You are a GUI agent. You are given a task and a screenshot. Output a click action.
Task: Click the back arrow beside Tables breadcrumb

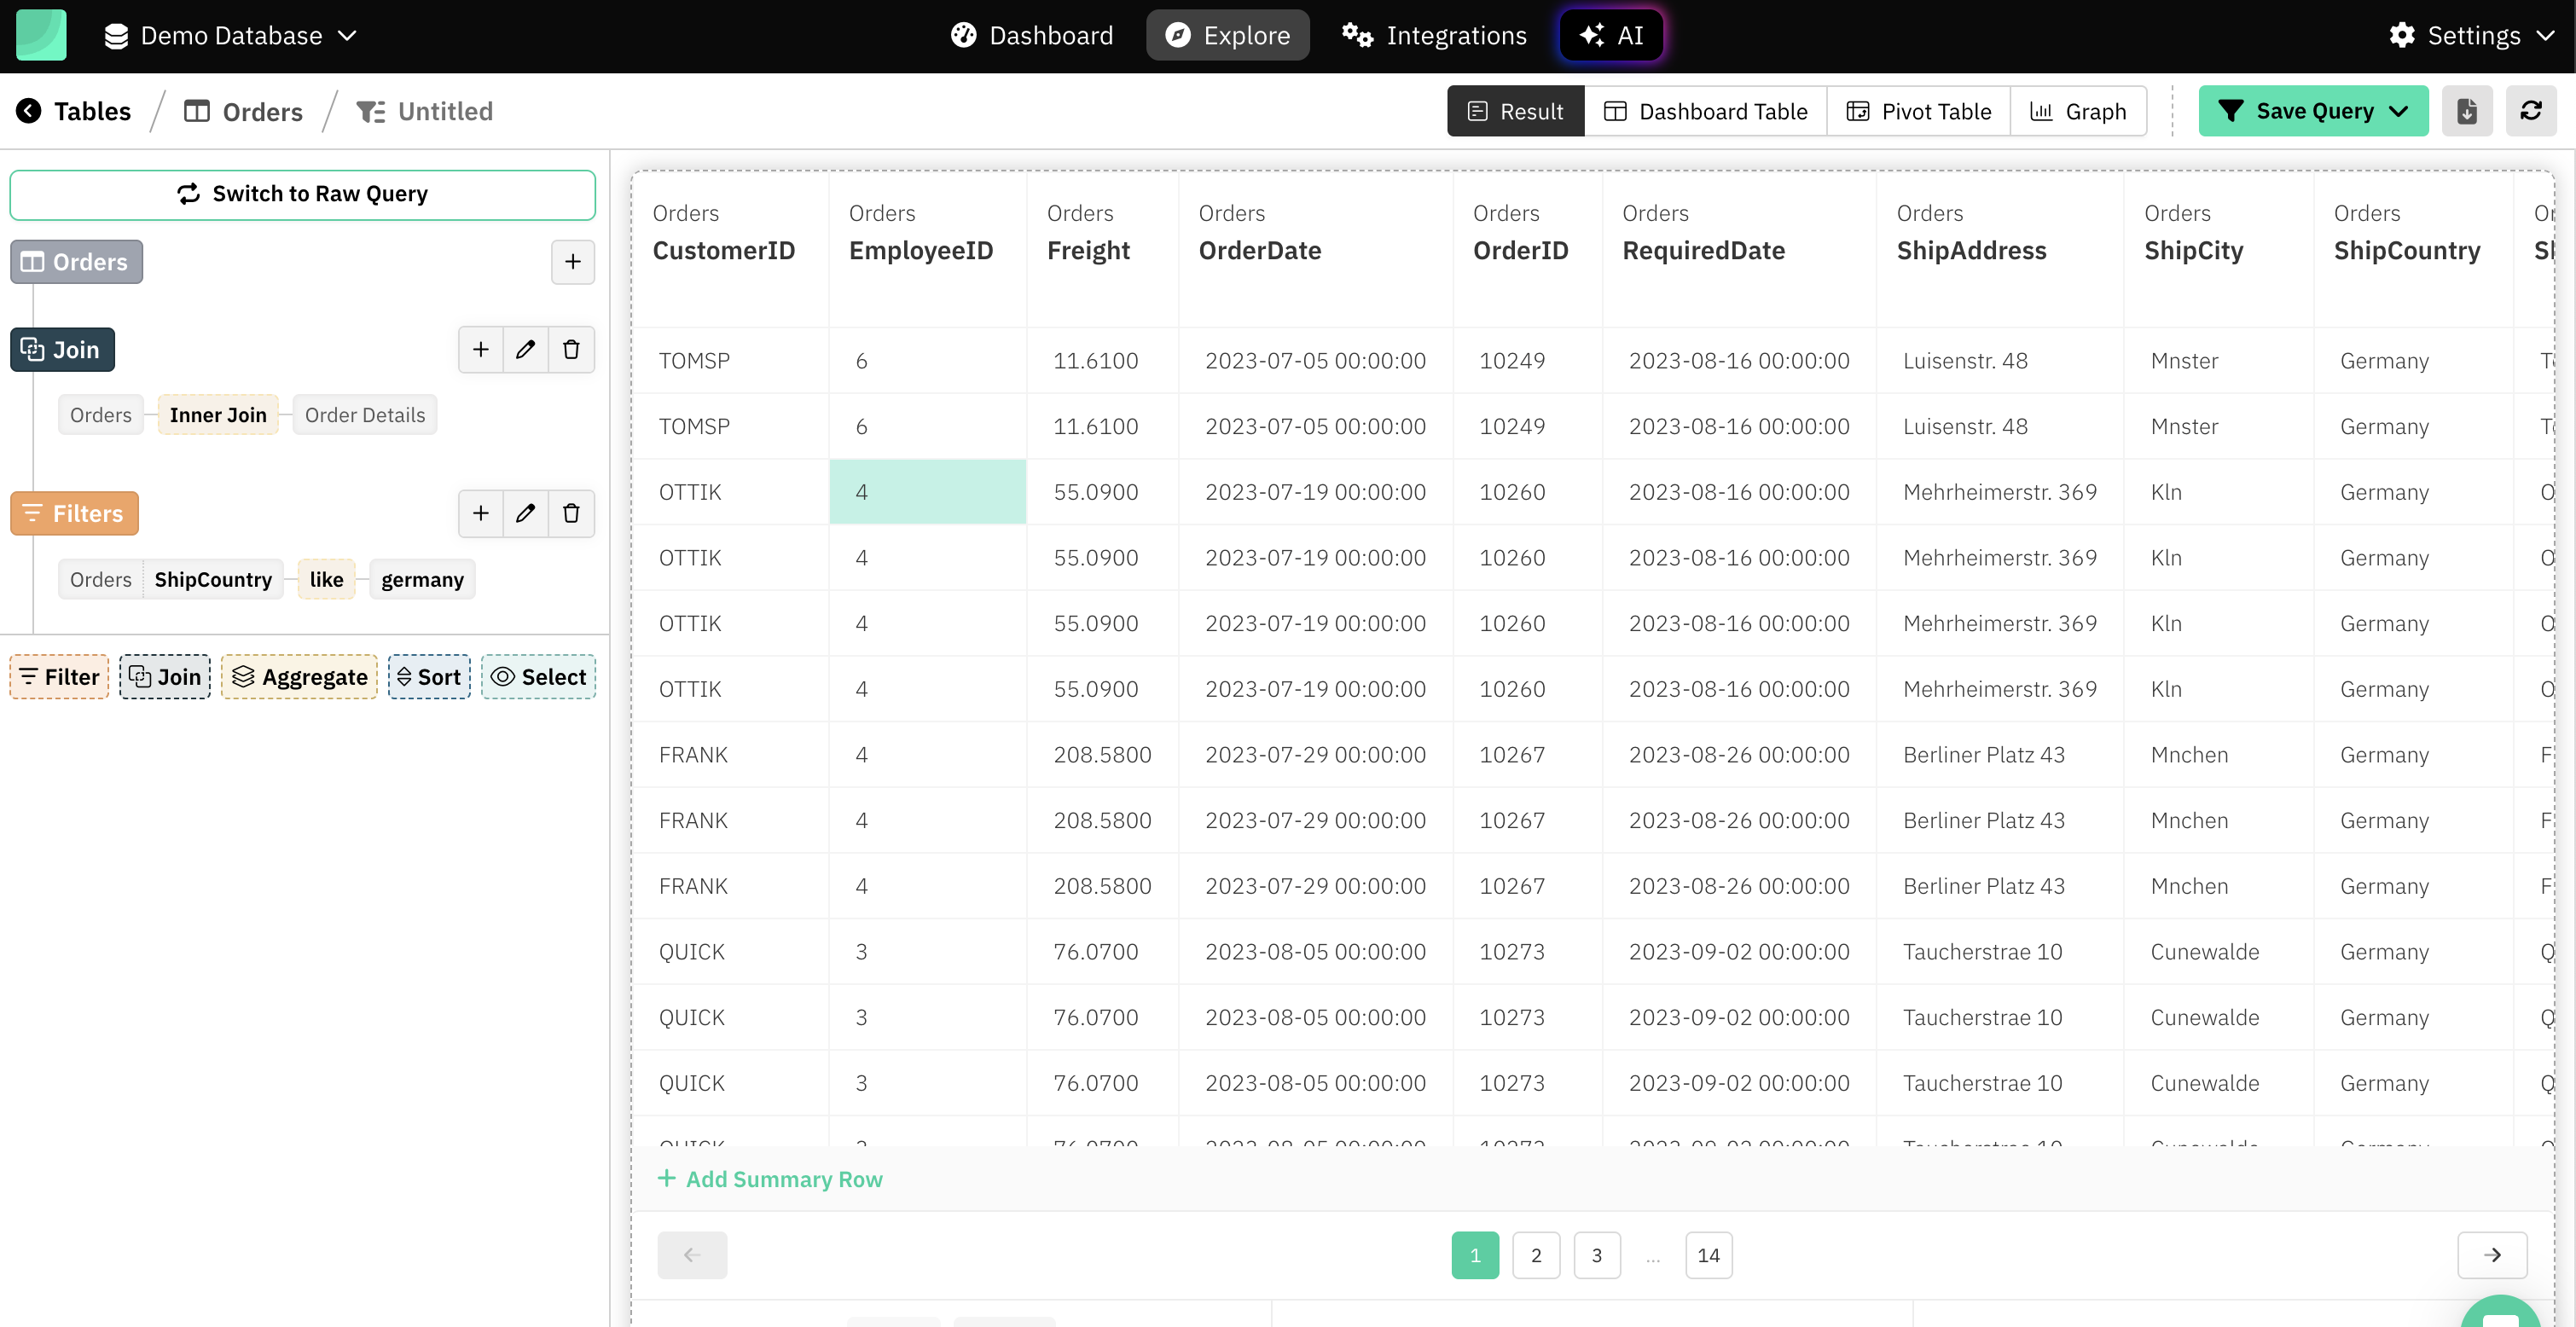tap(28, 111)
